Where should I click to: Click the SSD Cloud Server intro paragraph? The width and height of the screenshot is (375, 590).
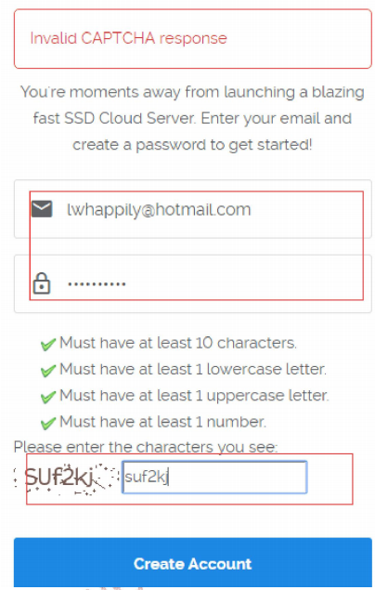[x=192, y=118]
